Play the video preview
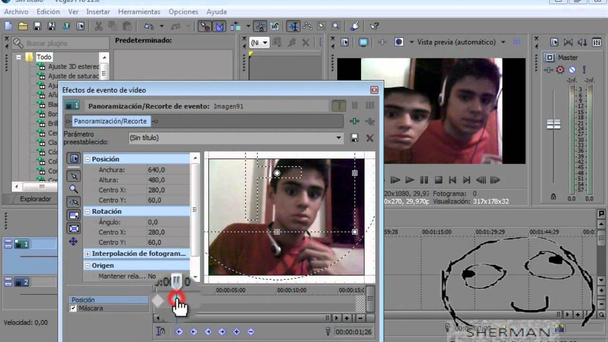 409,180
